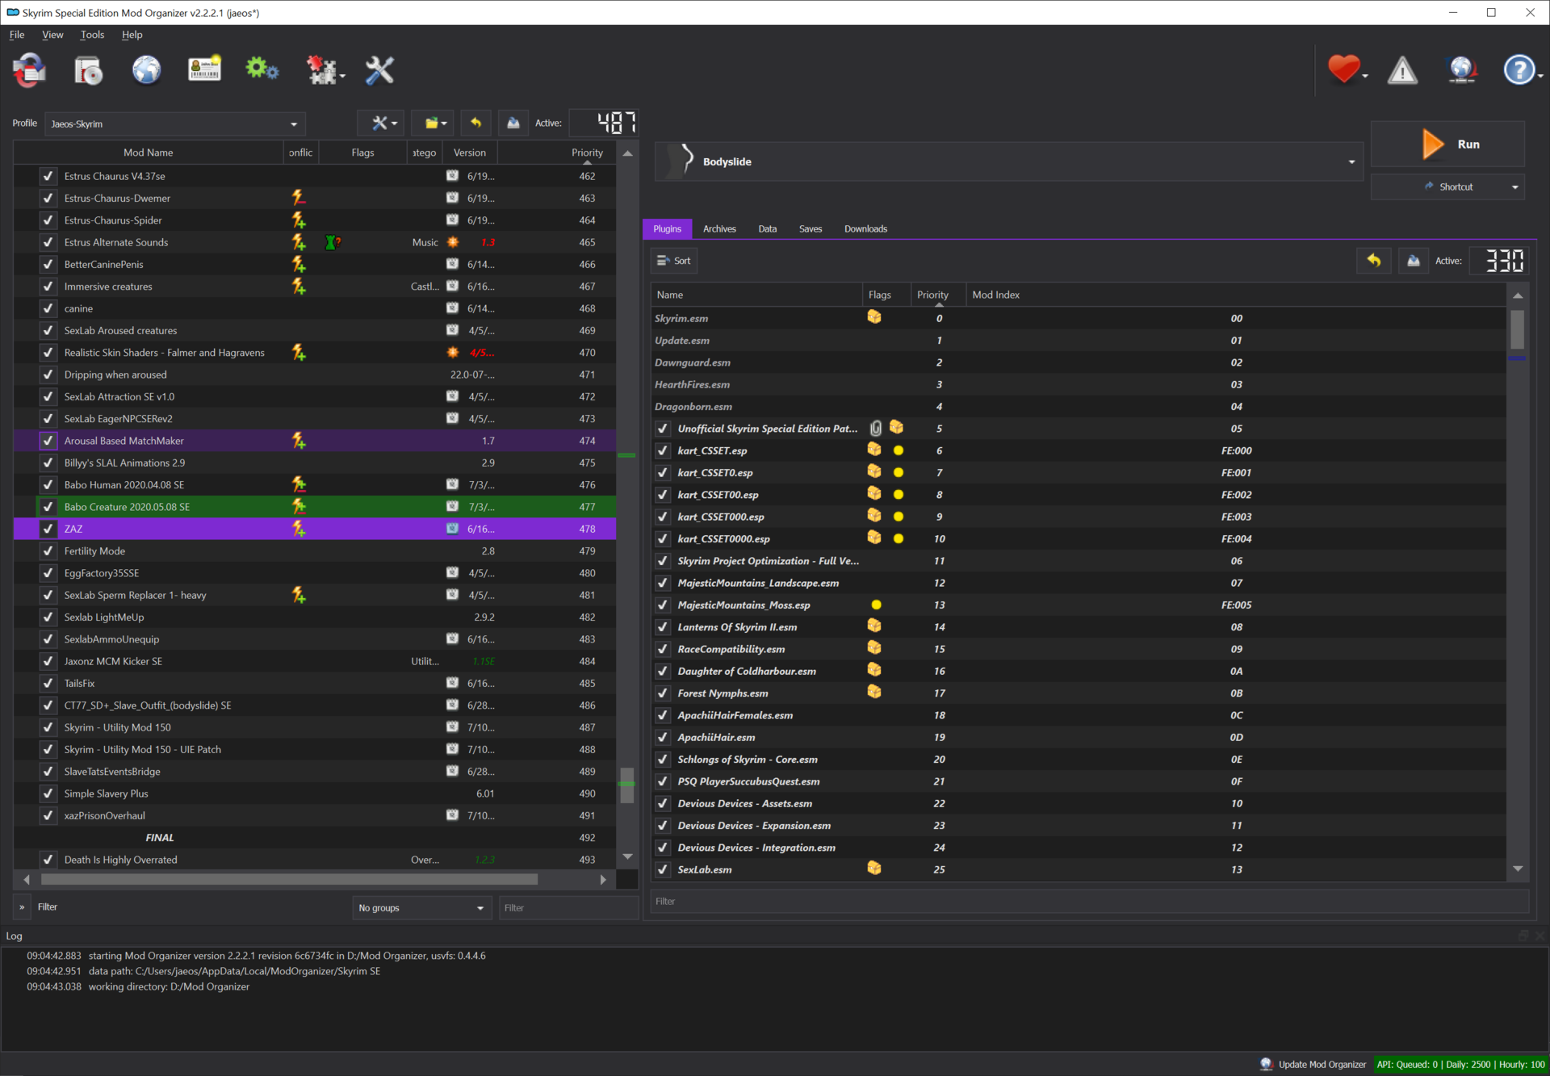Screen dimensions: 1550x1076
Task: Uncheck the ApachiiHair.esm plugin
Action: click(x=663, y=737)
